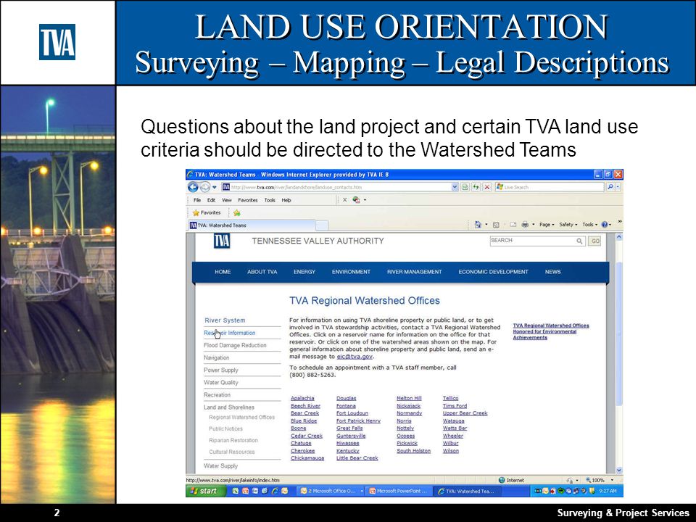Image resolution: width=696 pixels, height=522 pixels.
Task: Click the Water Quality sidebar link
Action: point(221,383)
